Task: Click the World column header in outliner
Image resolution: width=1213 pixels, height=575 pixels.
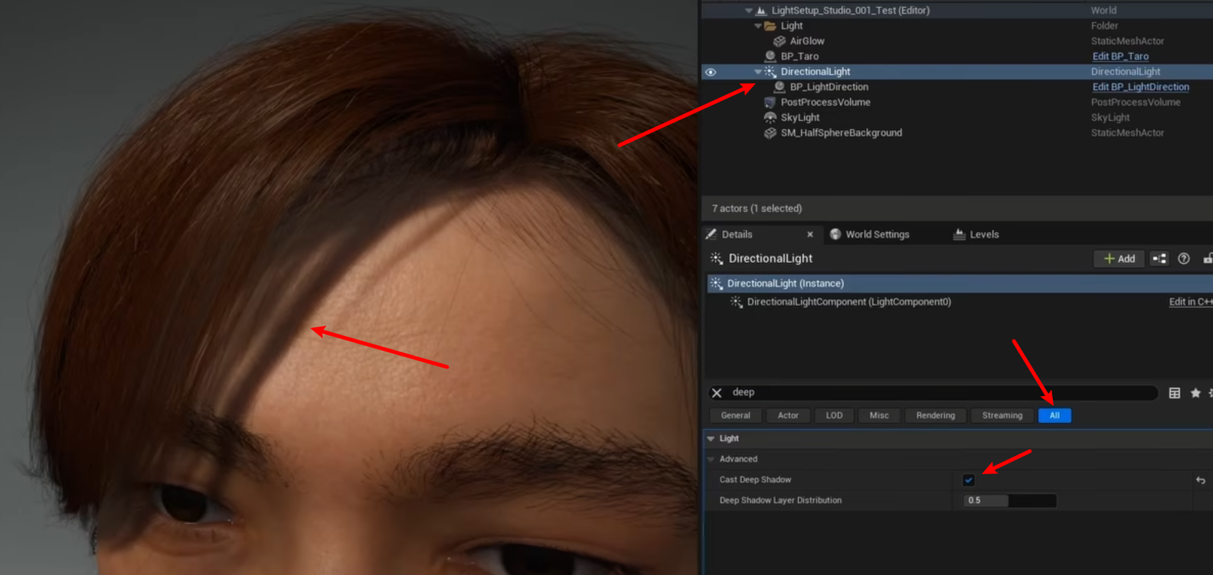Action: click(1103, 11)
